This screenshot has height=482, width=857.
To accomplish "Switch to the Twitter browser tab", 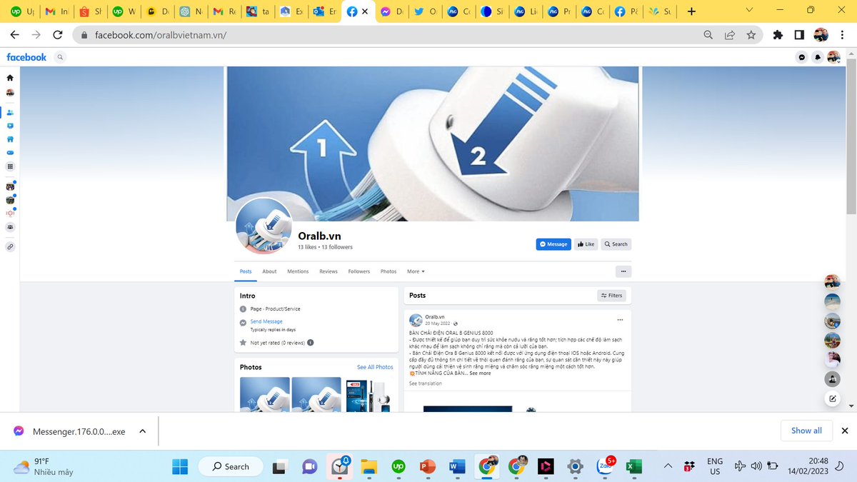I will [x=426, y=11].
